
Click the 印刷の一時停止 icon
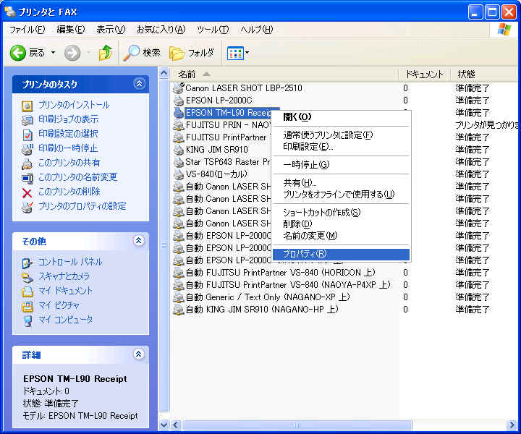(x=27, y=149)
